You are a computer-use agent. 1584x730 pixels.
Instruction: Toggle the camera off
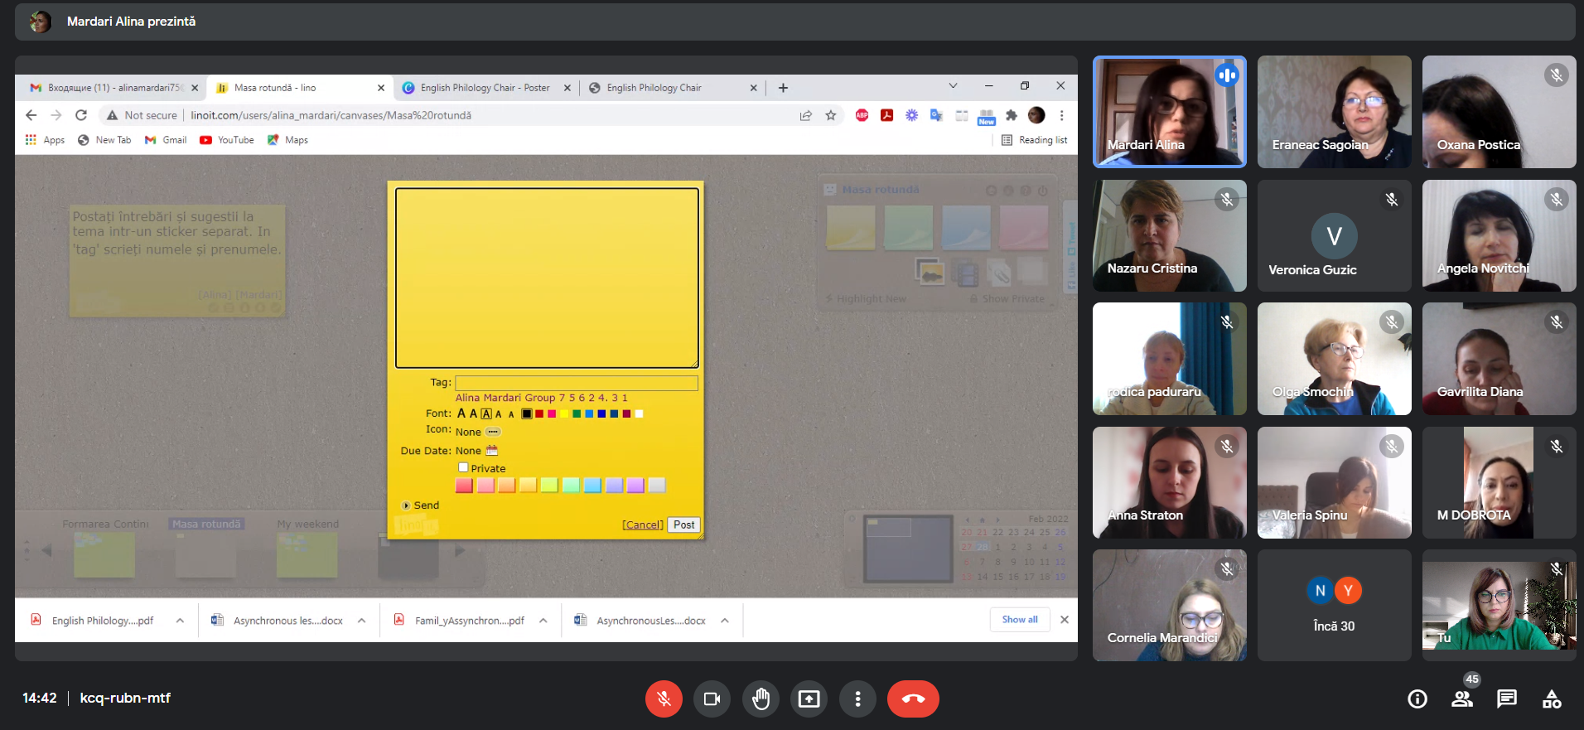[x=712, y=699]
